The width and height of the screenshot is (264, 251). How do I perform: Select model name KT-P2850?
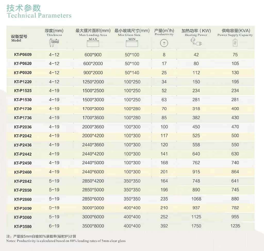pos(23,190)
